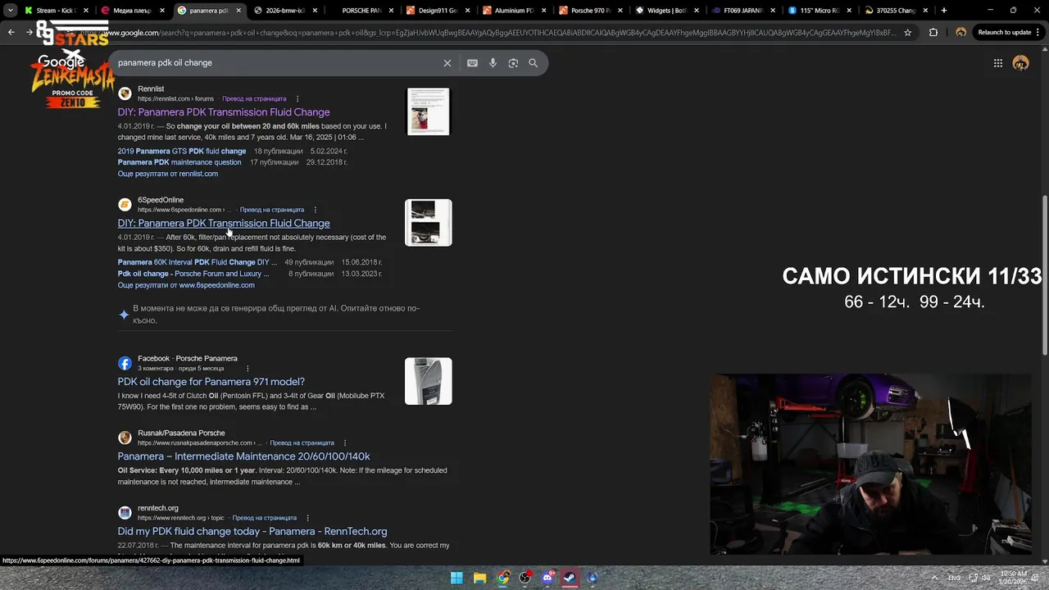This screenshot has height=590, width=1049.
Task: Open more options for the 6SpeedOnline result
Action: point(315,210)
